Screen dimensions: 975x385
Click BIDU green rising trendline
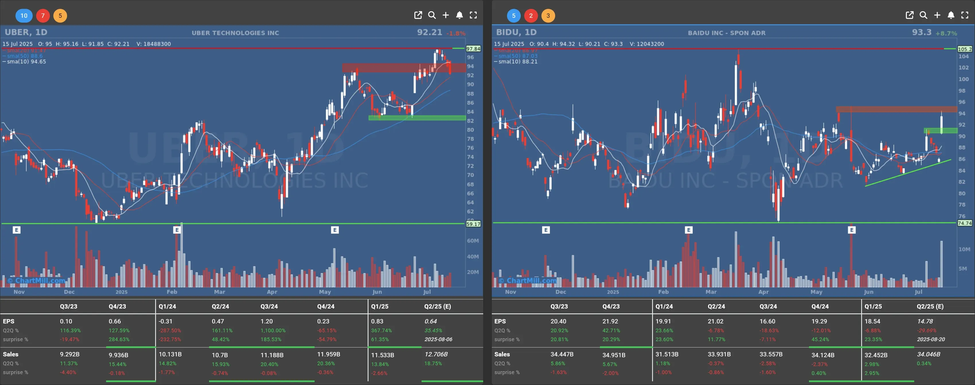click(x=908, y=173)
